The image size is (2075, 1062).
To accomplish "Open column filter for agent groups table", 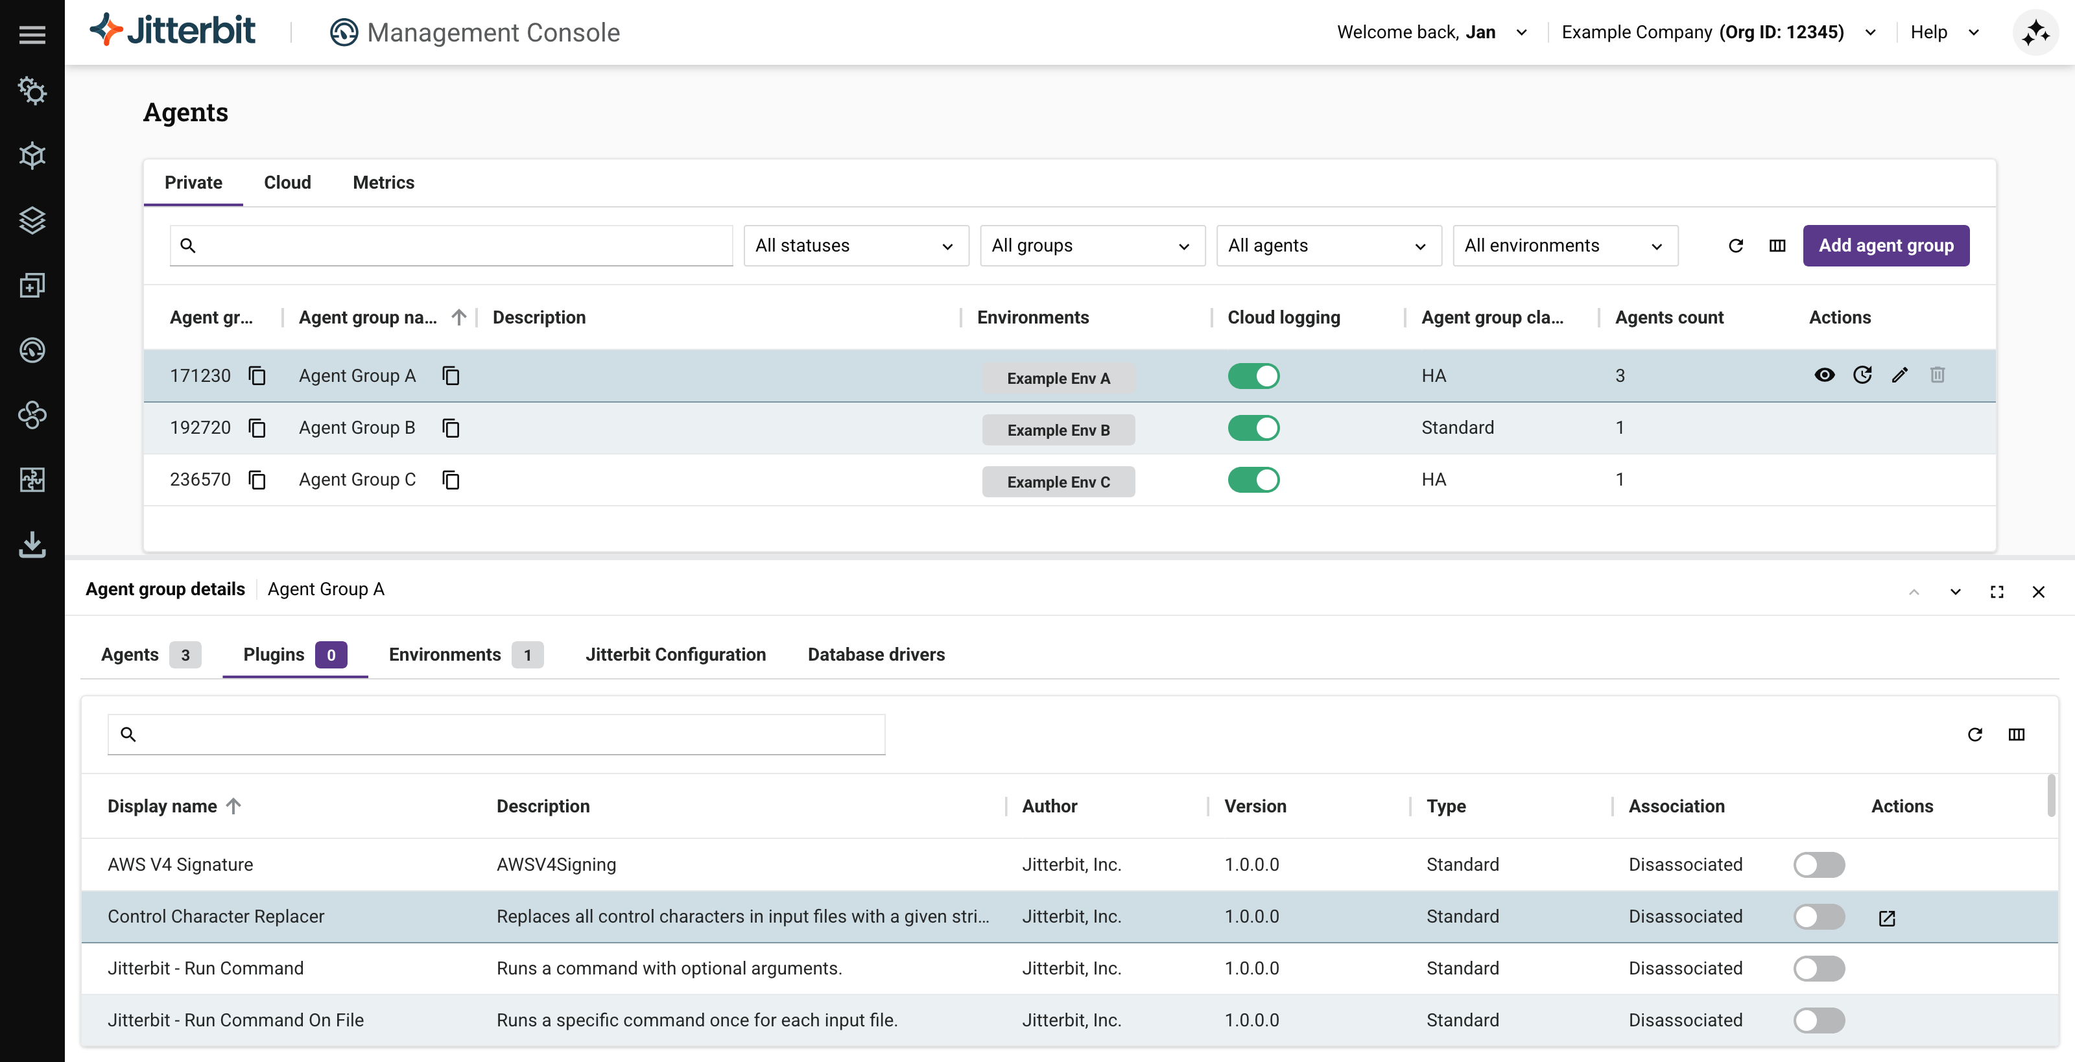I will click(1777, 246).
